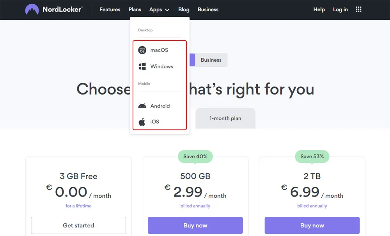The width and height of the screenshot is (390, 236).
Task: Click the Save 53% badge
Action: point(312,156)
